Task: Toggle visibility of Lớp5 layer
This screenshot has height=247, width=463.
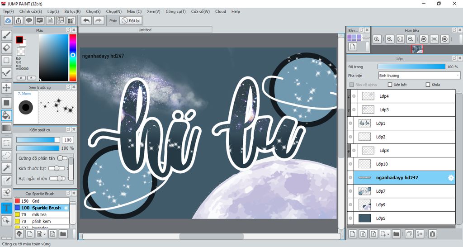Action: point(350,218)
